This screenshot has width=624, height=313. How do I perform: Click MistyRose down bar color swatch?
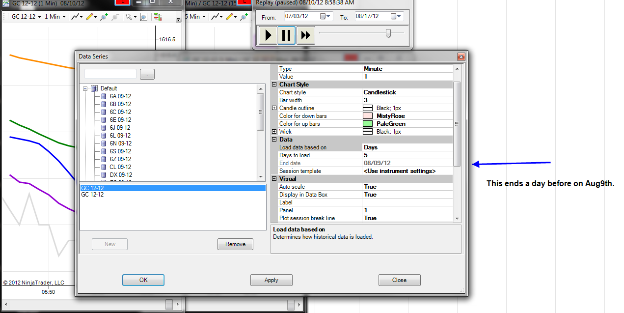(x=368, y=116)
